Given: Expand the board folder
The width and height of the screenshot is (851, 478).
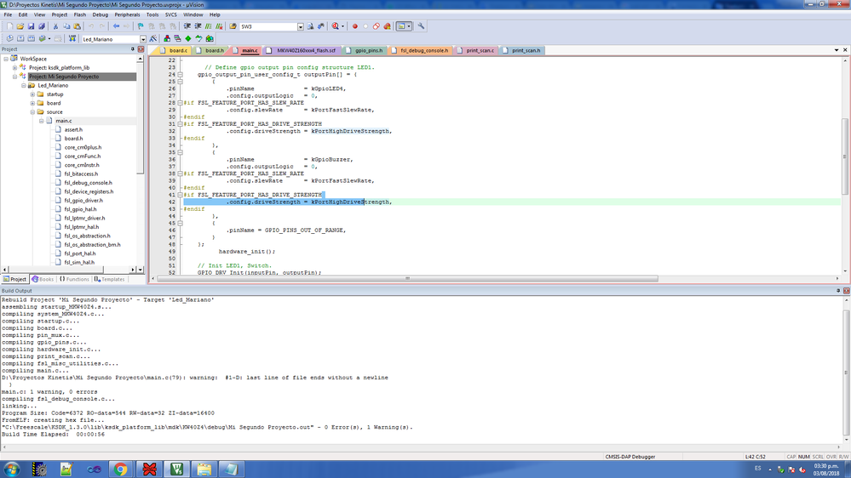Looking at the screenshot, I should (x=32, y=103).
